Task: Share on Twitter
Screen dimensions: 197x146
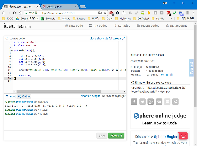Action: (x=143, y=101)
